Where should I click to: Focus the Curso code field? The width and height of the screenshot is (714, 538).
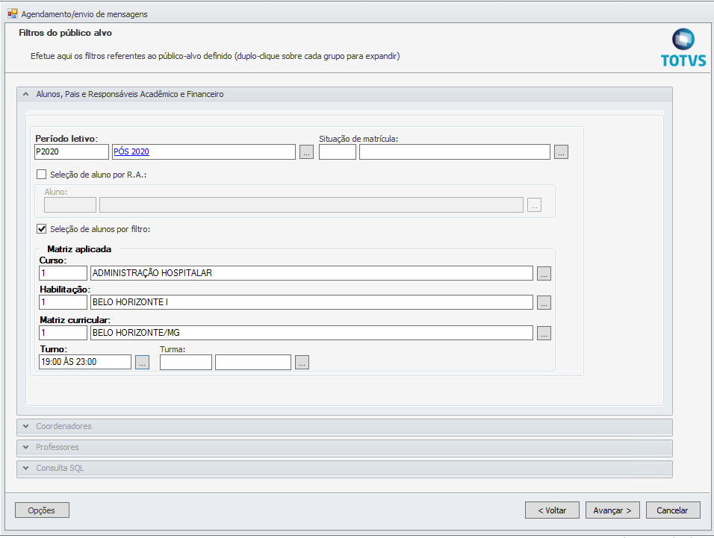[63, 273]
